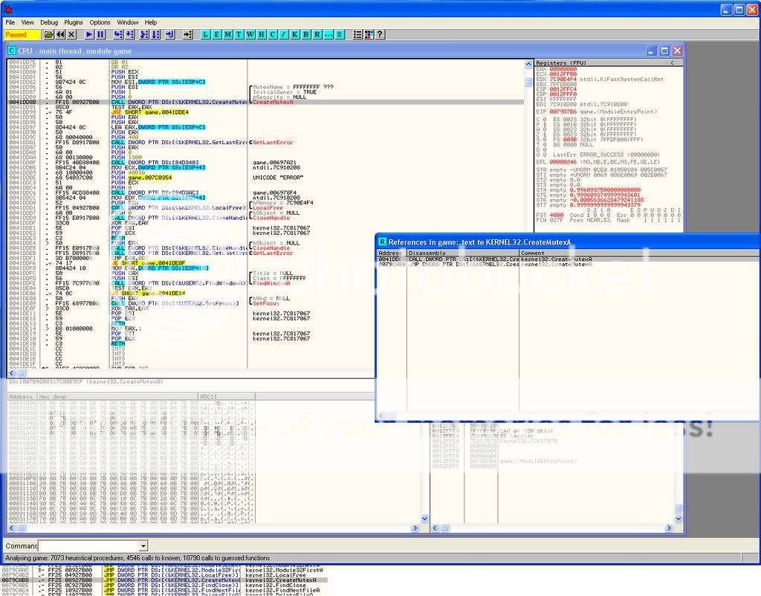Type in the Command input field
The height and width of the screenshot is (596, 761).
88,545
